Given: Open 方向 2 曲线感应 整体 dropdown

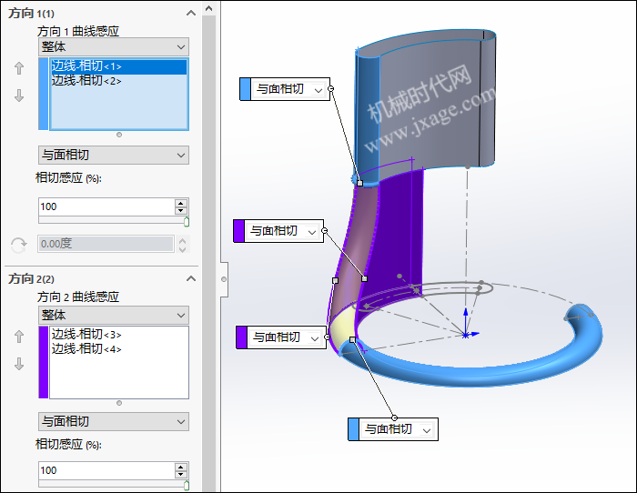Looking at the screenshot, I should pyautogui.click(x=114, y=315).
